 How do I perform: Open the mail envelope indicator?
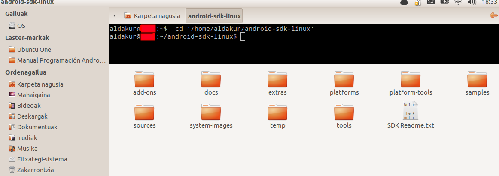431,3
